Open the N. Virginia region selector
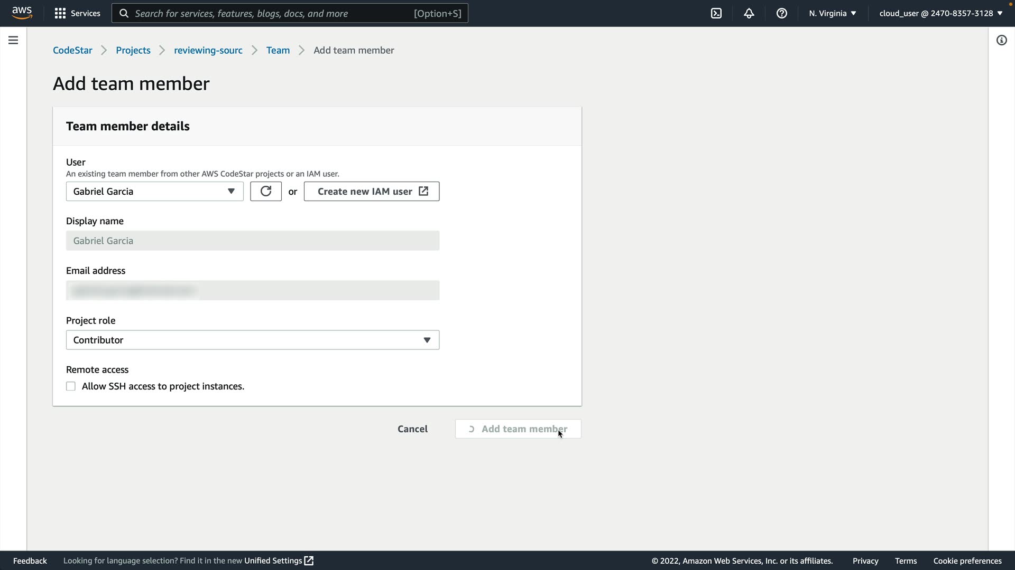 [x=832, y=13]
